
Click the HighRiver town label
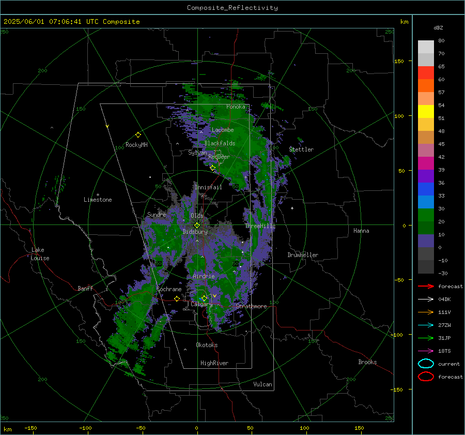(x=214, y=363)
